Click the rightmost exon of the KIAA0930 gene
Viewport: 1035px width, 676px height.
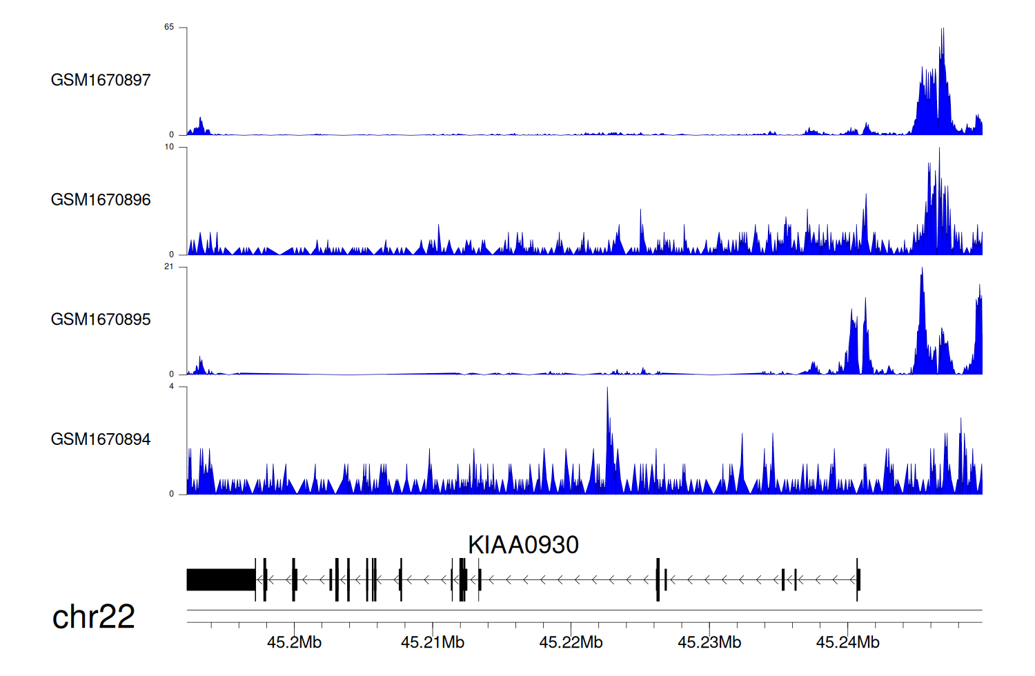coord(858,579)
